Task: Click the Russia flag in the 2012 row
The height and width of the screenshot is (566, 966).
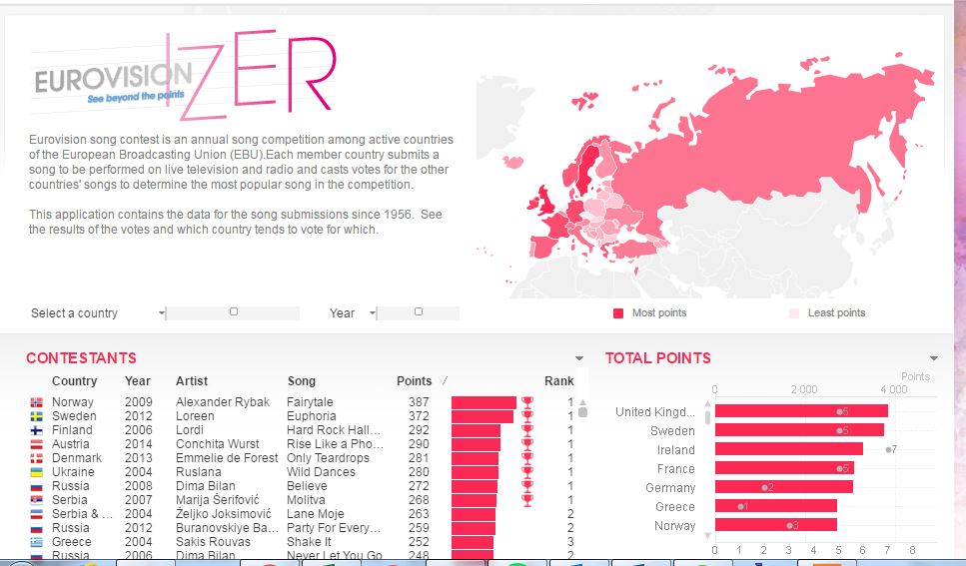Action: point(36,528)
